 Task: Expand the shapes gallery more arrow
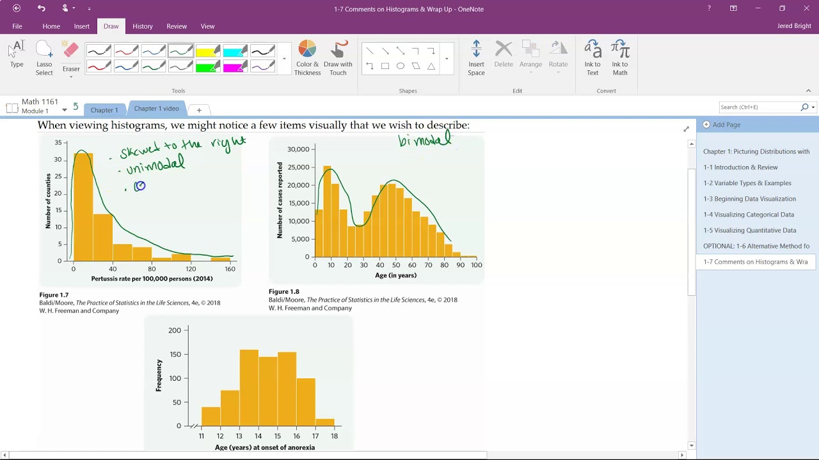pyautogui.click(x=447, y=59)
